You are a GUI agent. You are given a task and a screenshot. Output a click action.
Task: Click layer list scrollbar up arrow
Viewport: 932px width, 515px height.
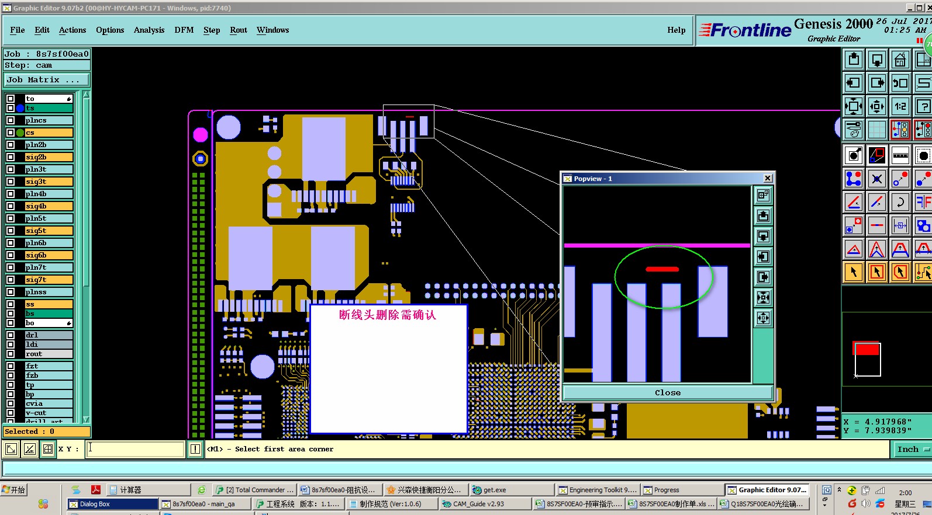tap(87, 95)
